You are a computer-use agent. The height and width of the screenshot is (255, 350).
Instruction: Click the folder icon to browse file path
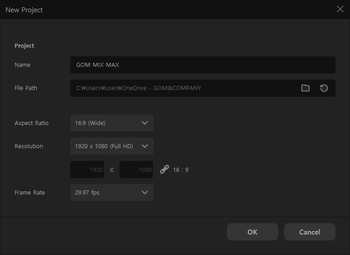(x=306, y=88)
